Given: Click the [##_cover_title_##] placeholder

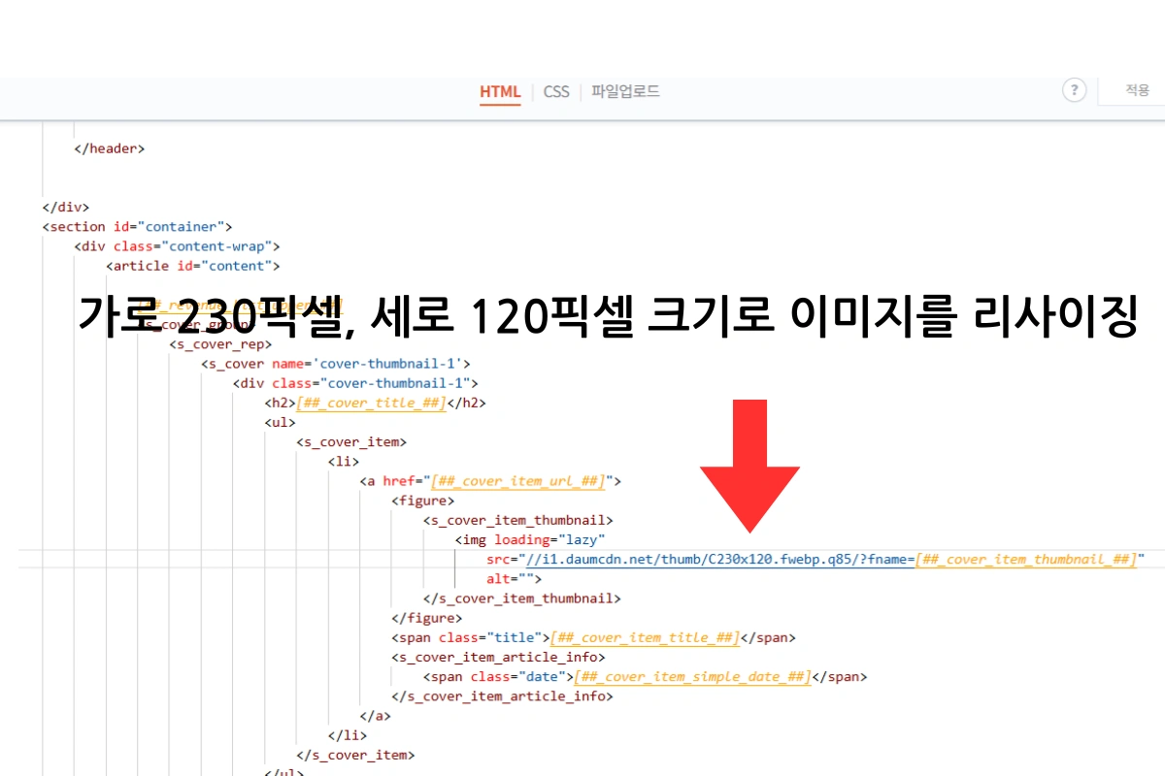Looking at the screenshot, I should pos(370,403).
